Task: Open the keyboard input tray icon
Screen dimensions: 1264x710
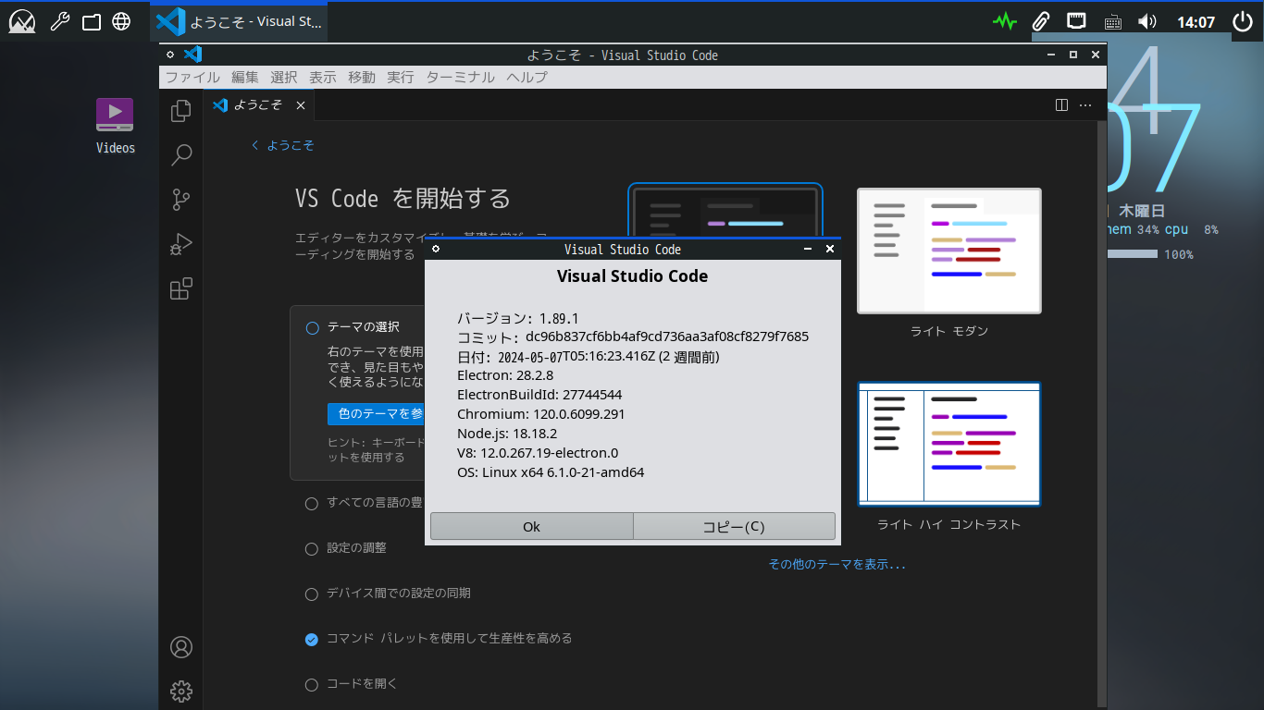Action: (x=1112, y=21)
